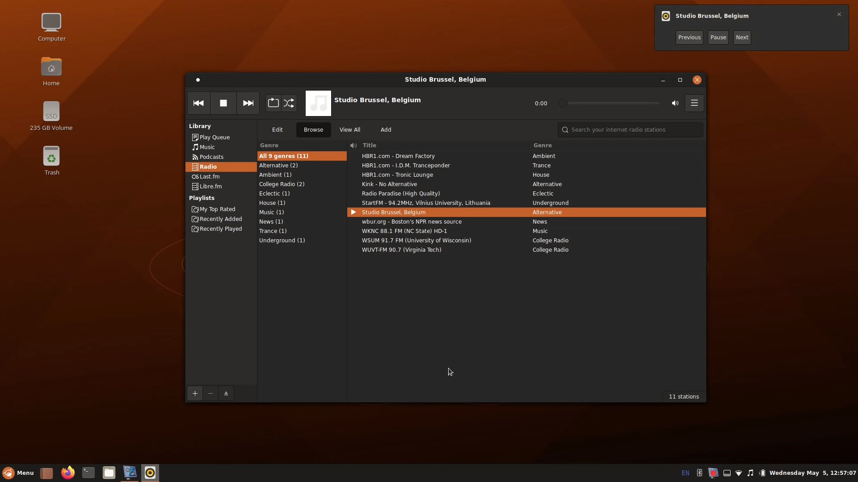Click the eject icon at the bottom

226,393
